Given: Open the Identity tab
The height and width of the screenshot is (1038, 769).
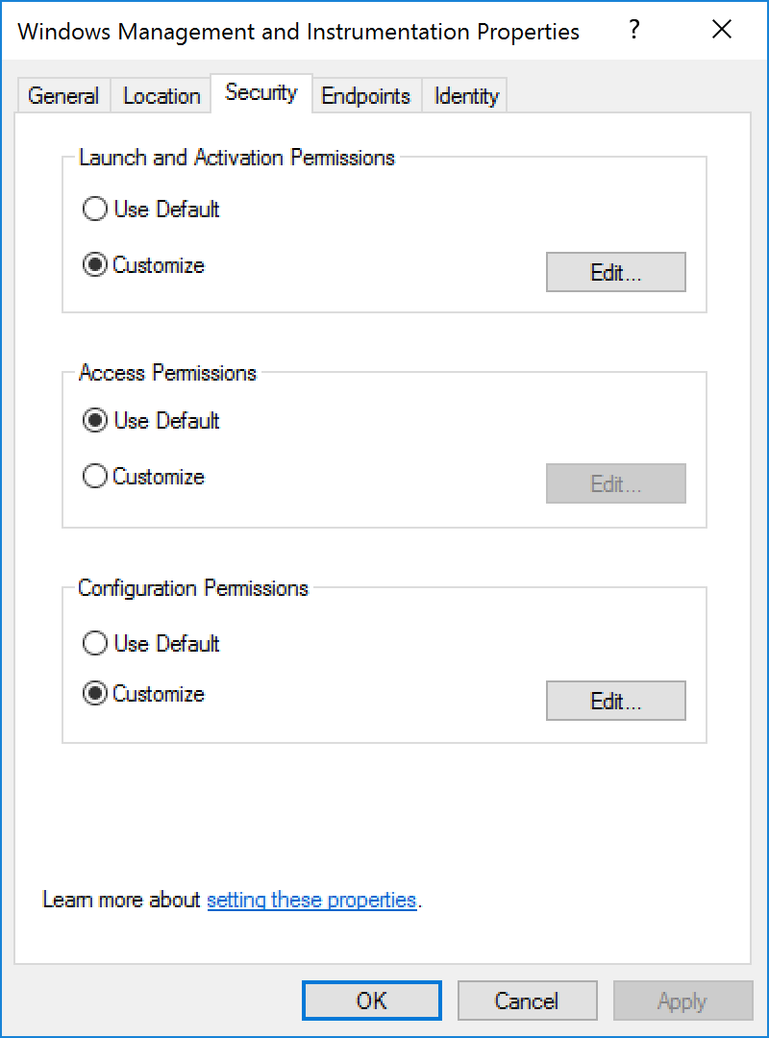Looking at the screenshot, I should tap(466, 96).
